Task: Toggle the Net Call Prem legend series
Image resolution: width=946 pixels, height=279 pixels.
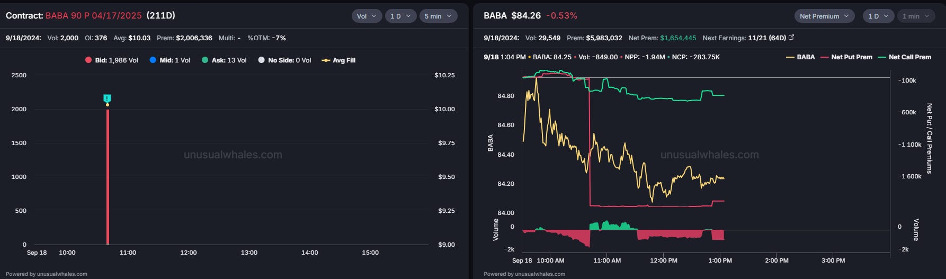Action: pos(905,57)
